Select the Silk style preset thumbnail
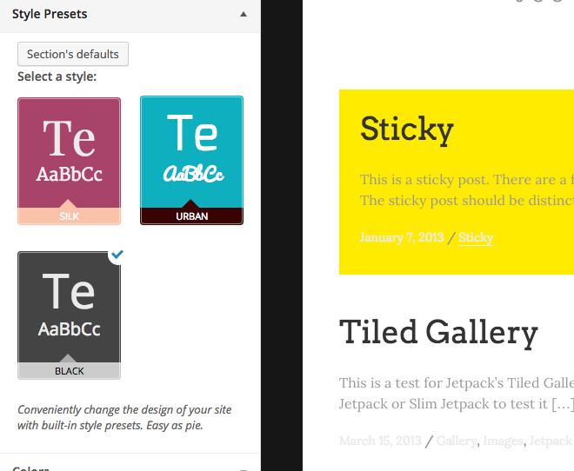 click(70, 161)
